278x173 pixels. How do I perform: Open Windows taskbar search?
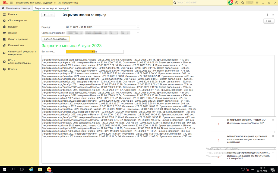[x=13, y=169]
